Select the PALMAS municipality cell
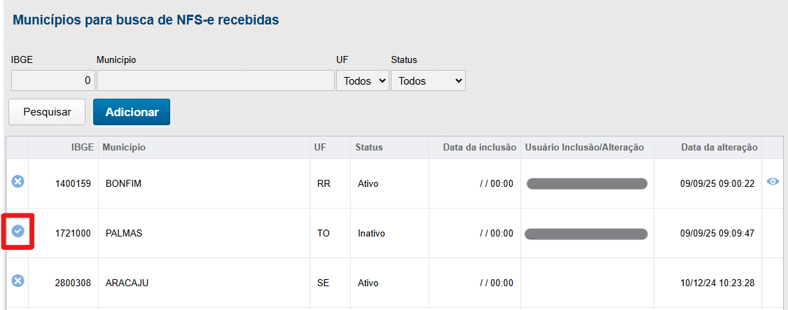788x310 pixels. click(x=124, y=233)
